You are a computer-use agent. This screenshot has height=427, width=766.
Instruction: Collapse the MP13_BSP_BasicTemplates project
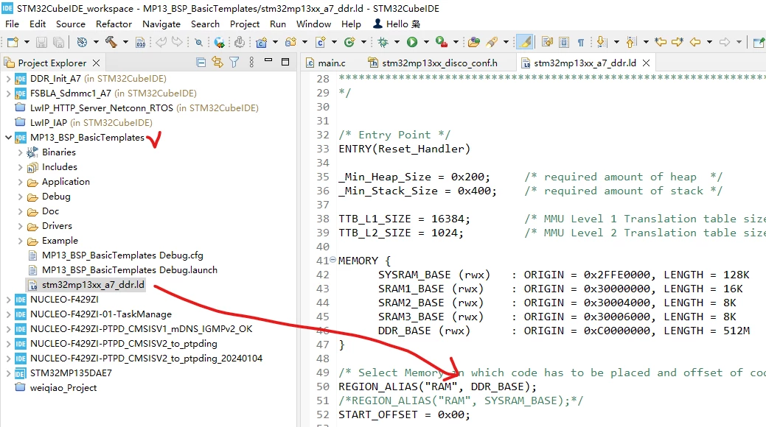pyautogui.click(x=8, y=138)
